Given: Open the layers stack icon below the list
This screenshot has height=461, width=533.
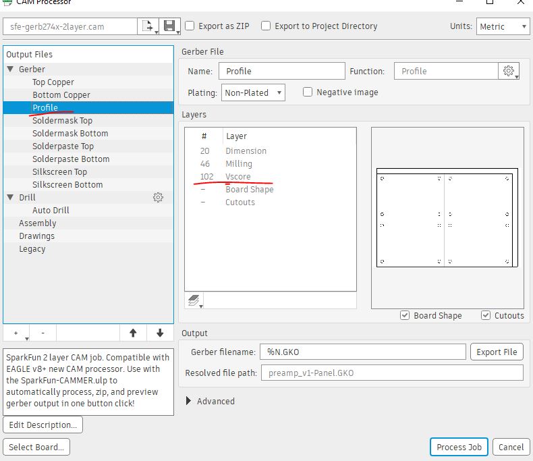Looking at the screenshot, I should coord(194,300).
